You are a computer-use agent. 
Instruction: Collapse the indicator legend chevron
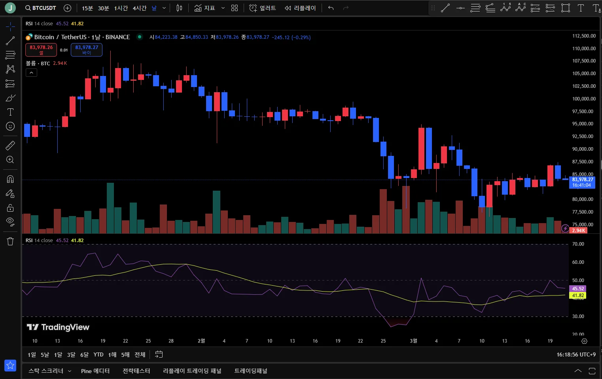31,72
